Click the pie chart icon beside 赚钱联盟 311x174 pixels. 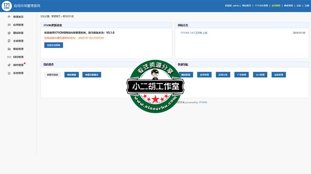click(9, 33)
